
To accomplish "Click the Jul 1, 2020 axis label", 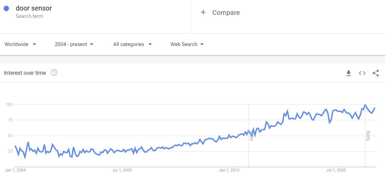I will point(336,170).
